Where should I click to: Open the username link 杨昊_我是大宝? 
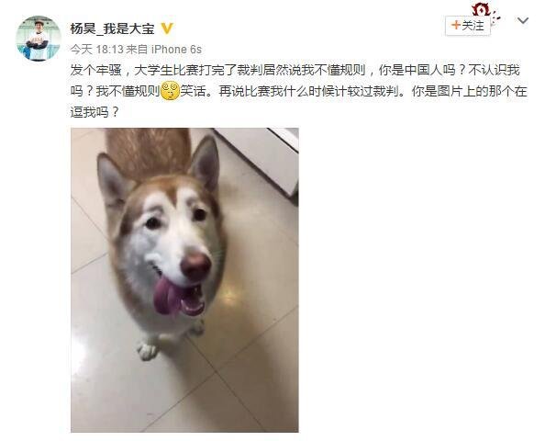[112, 28]
